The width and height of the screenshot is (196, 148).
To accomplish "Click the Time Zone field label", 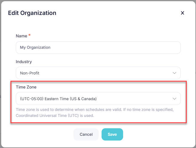I will point(26,87).
